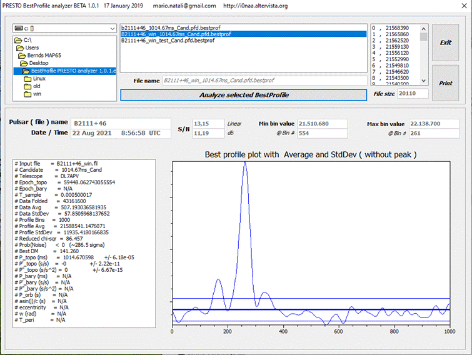
Task: Click Max bin number field 261
Action: (x=434, y=133)
